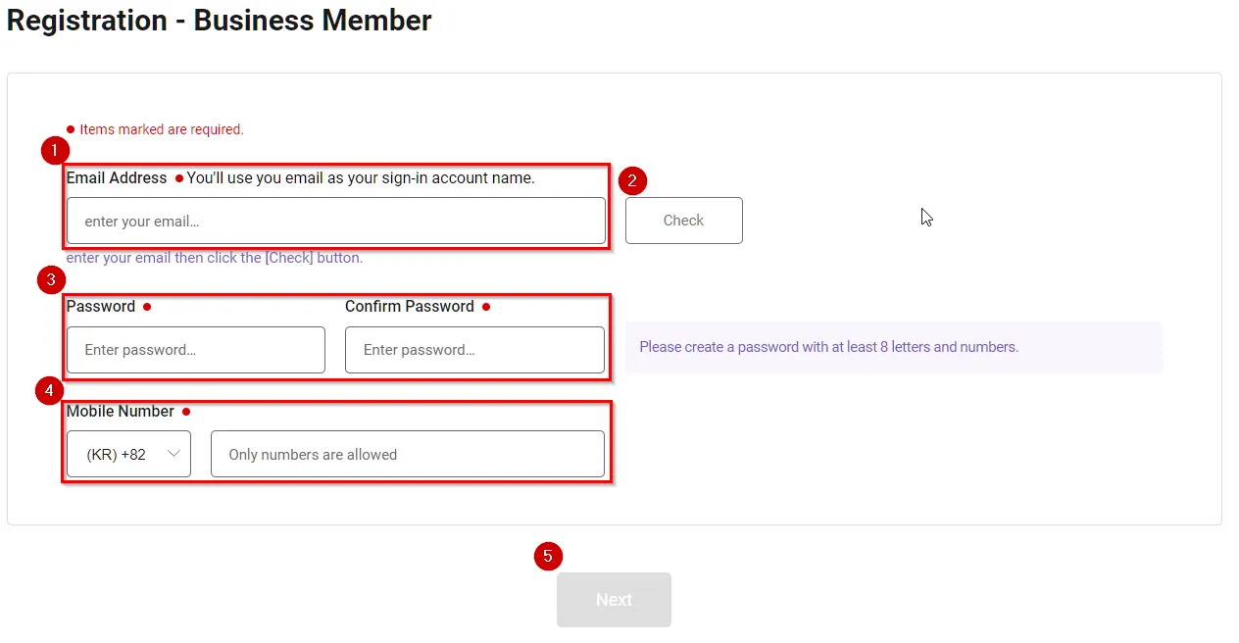Click the mobile number input field
The height and width of the screenshot is (643, 1239).
[407, 454]
